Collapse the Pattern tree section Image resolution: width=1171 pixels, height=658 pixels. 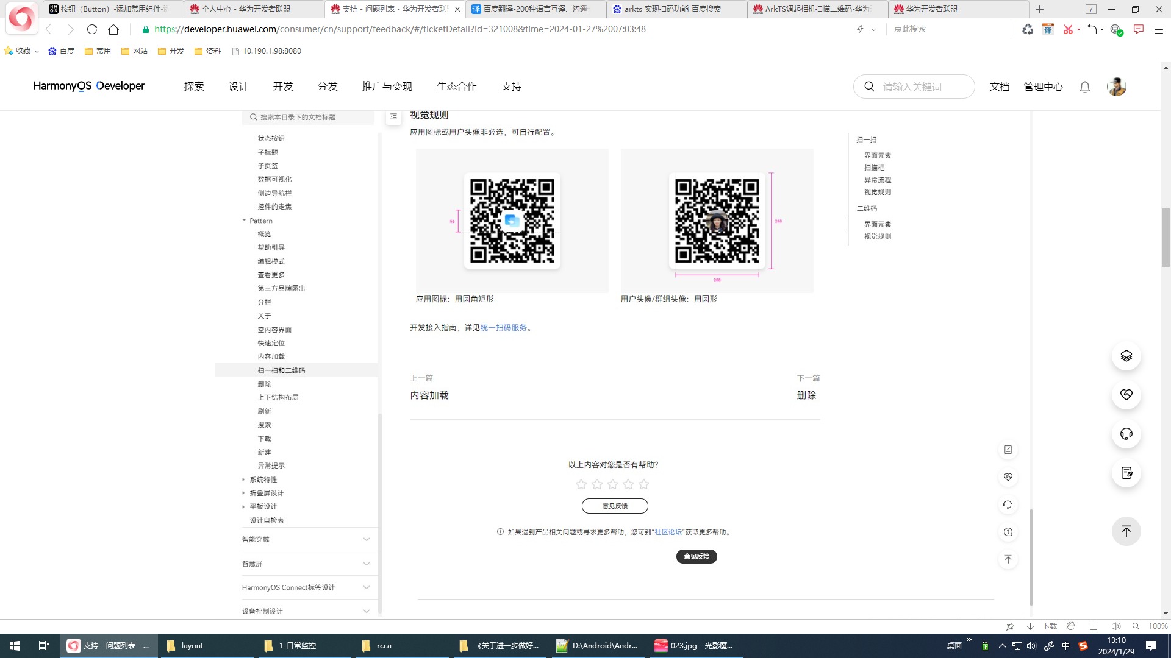pos(244,221)
